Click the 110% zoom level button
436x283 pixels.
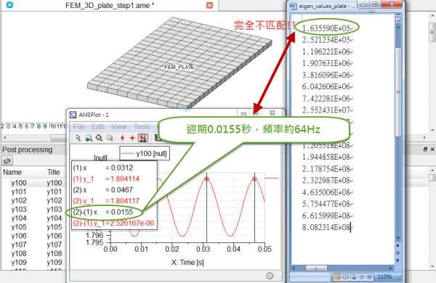coord(384,276)
